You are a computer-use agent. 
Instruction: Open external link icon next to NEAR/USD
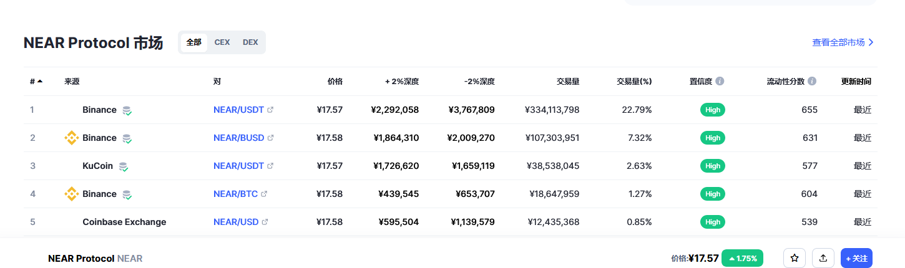[265, 222]
